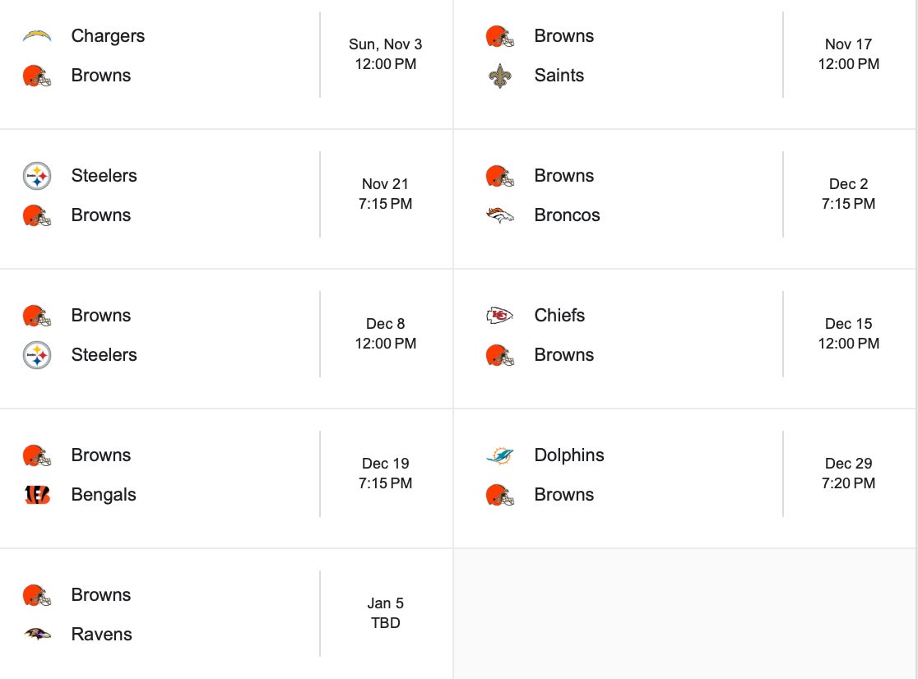Click the Chargers bolt logo
Screen dimensions: 918x679
pyautogui.click(x=37, y=36)
